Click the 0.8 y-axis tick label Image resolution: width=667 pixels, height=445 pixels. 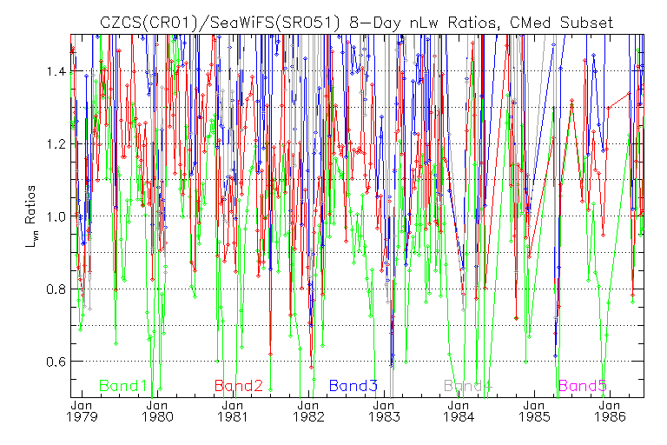56,289
